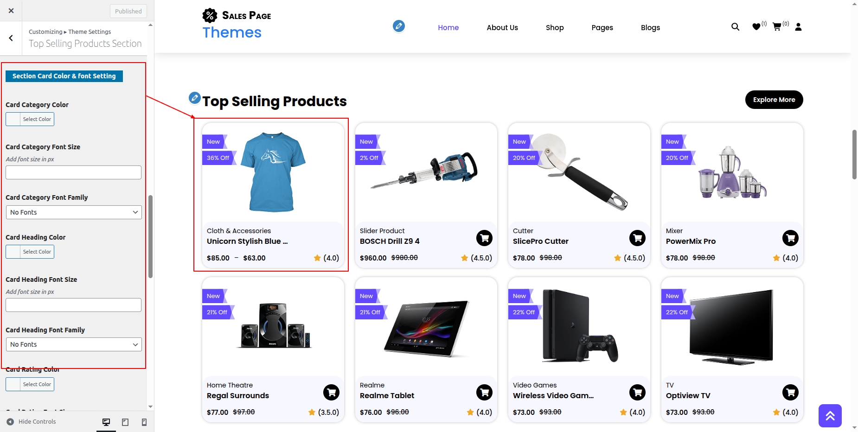
Task: Close the Customizer panel
Action: pos(11,11)
